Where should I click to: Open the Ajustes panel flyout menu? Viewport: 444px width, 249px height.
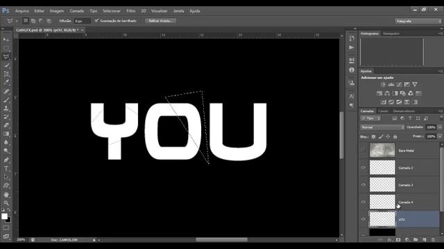[x=441, y=71]
